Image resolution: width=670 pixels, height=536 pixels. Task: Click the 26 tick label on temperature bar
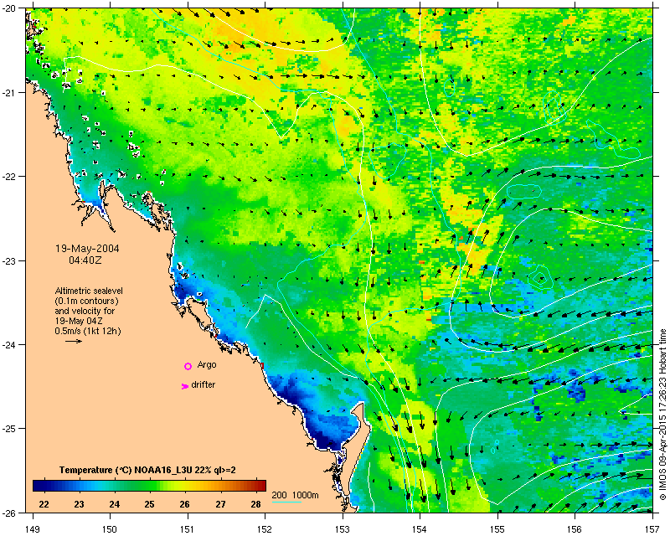pyautogui.click(x=184, y=504)
